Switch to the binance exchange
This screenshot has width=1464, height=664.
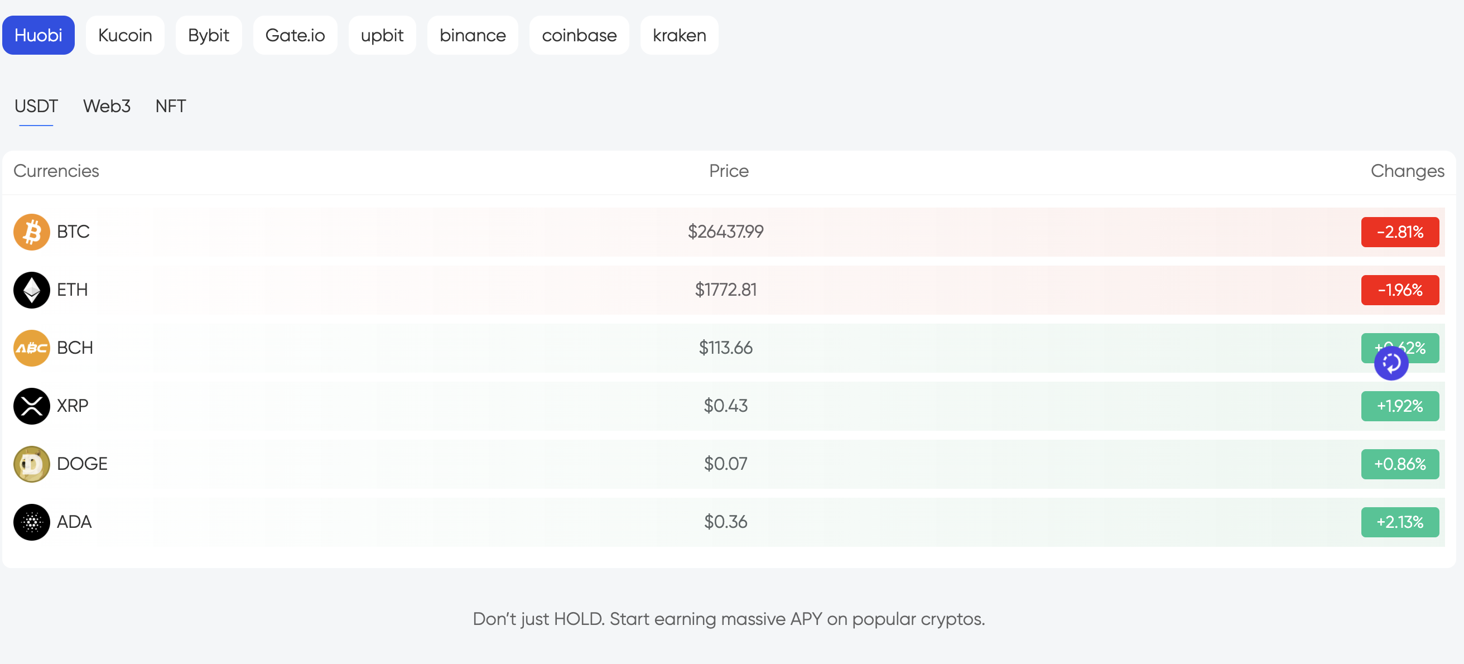pyautogui.click(x=472, y=35)
